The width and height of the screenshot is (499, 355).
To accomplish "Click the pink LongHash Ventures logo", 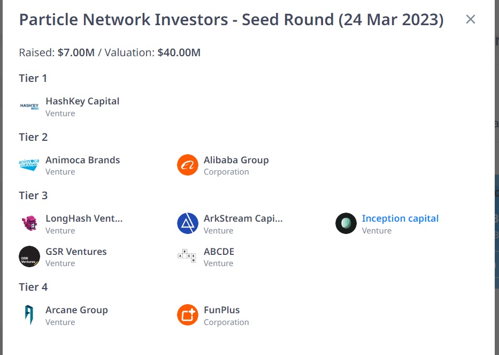I will pyautogui.click(x=29, y=223).
